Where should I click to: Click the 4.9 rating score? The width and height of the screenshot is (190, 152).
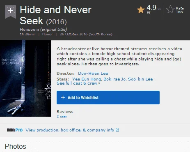click(151, 7)
